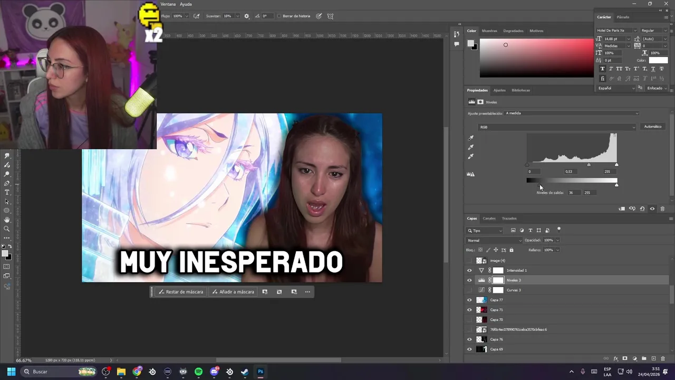Screen dimensions: 675x380
Task: Hide the Capa 76 layer
Action: 469,339
